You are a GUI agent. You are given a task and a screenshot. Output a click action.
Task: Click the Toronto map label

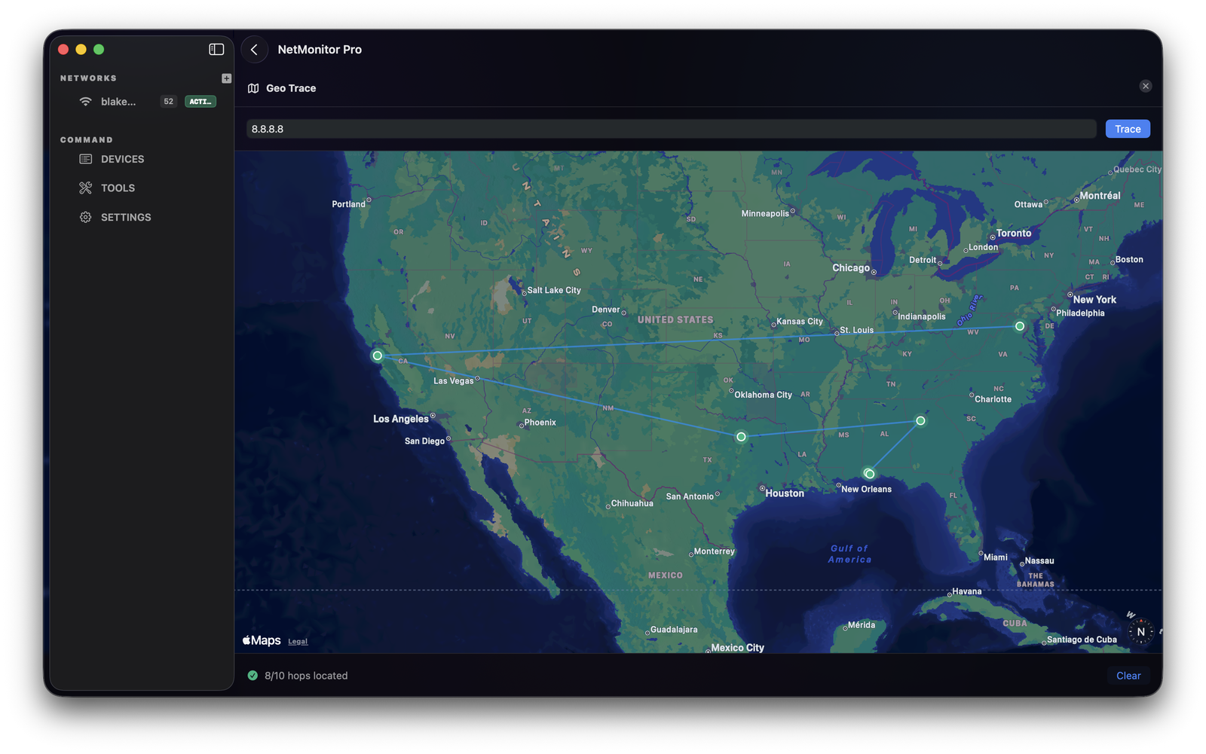click(1014, 234)
